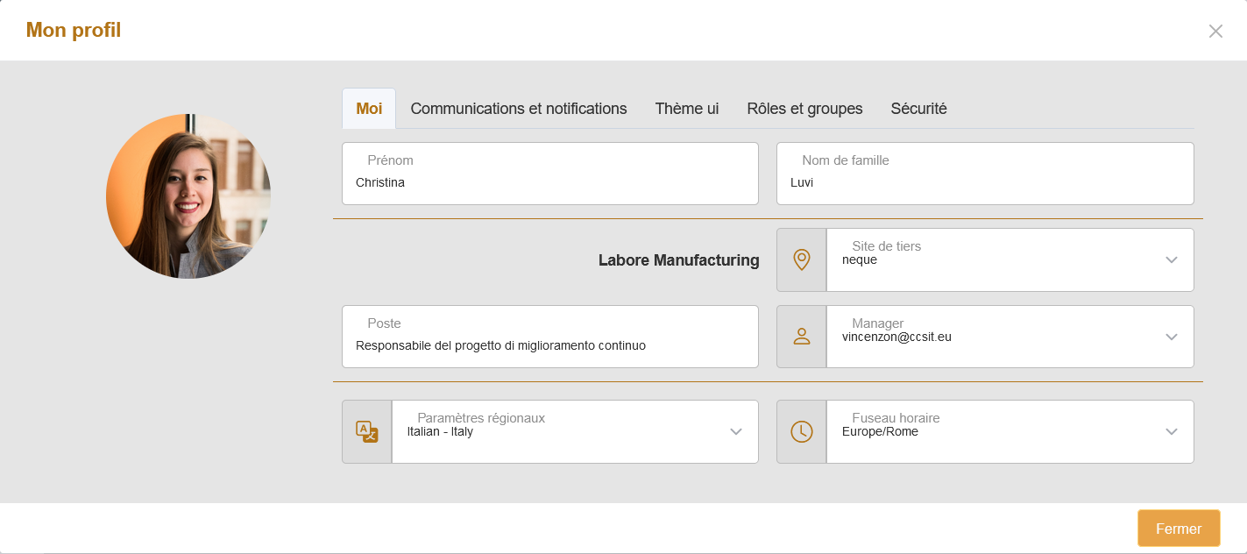Open the Manager dropdown chevron
Image resolution: width=1247 pixels, height=554 pixels.
coord(1172,337)
